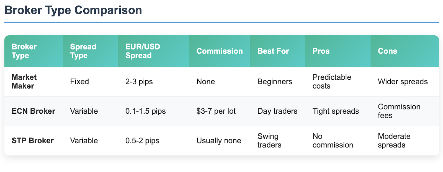Click the "Tight spreads" pros cell
This screenshot has width=443, height=172.
pos(336,111)
